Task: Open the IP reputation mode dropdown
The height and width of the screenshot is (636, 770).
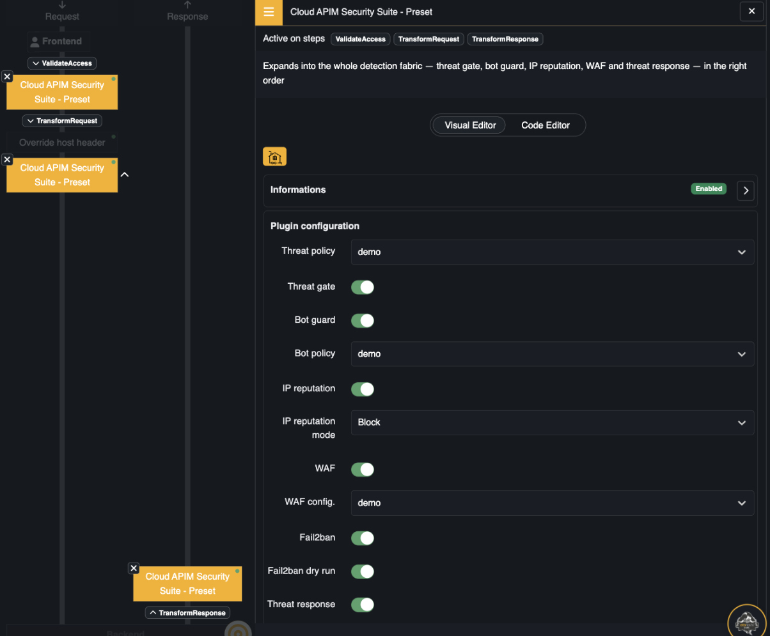Action: tap(553, 423)
